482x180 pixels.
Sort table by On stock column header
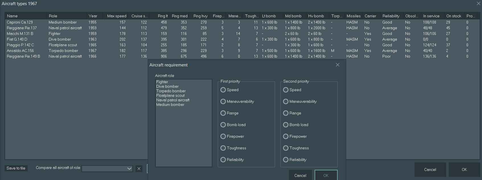[454, 16]
